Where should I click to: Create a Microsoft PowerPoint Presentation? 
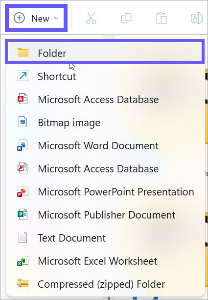(105, 191)
